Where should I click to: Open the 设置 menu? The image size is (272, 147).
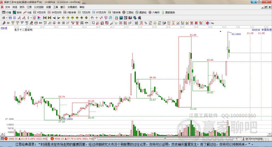pos(48,7)
